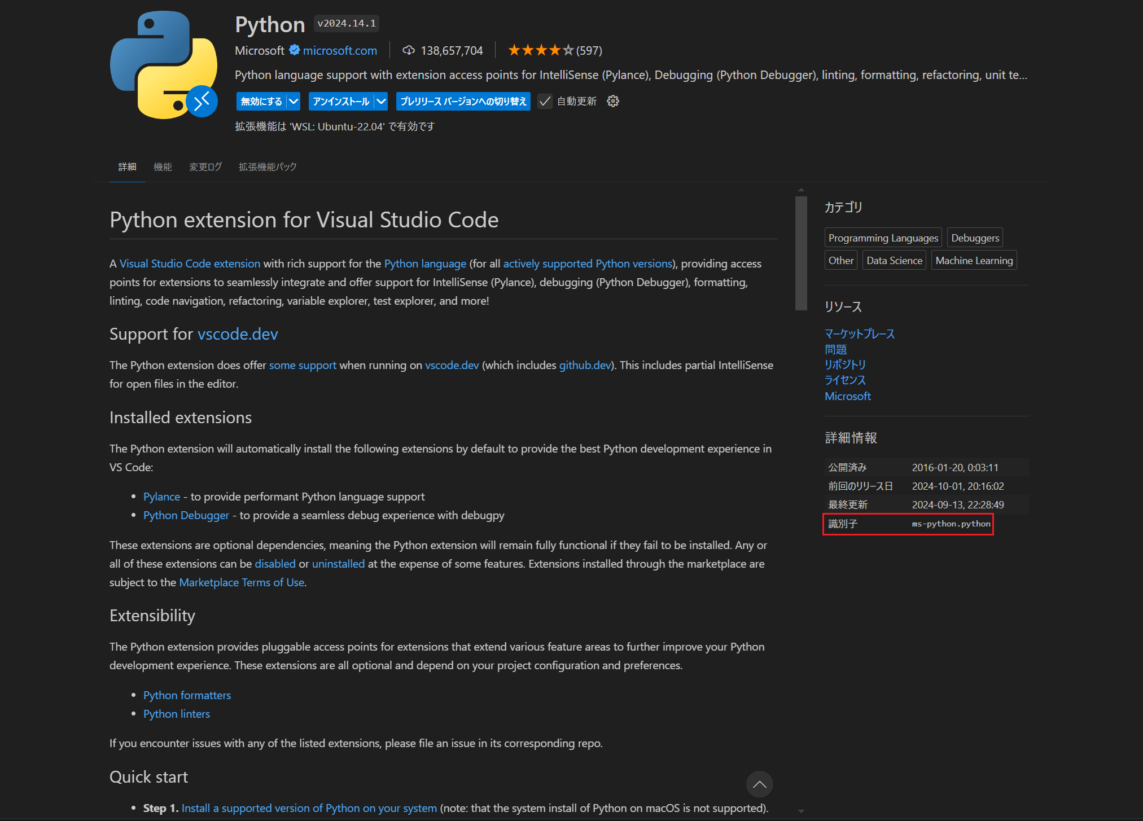The image size is (1143, 821).
Task: Expand the 無効にする dropdown arrow
Action: point(294,101)
